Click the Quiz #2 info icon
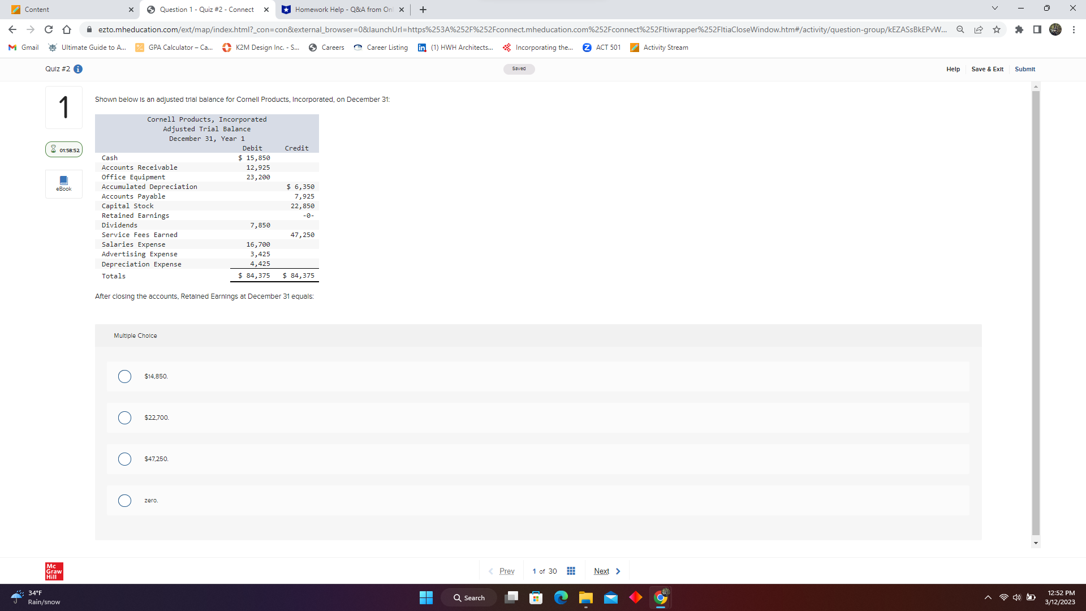The width and height of the screenshot is (1086, 611). point(78,69)
